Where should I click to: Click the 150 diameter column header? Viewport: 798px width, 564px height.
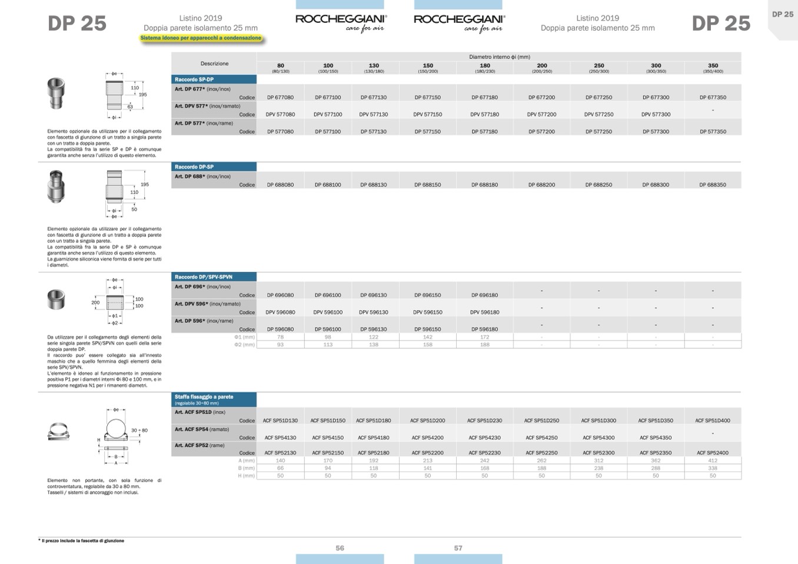(x=428, y=68)
